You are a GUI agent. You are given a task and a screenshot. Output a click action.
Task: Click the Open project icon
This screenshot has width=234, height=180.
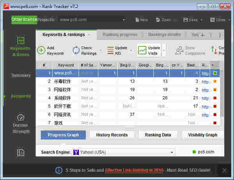158,20
